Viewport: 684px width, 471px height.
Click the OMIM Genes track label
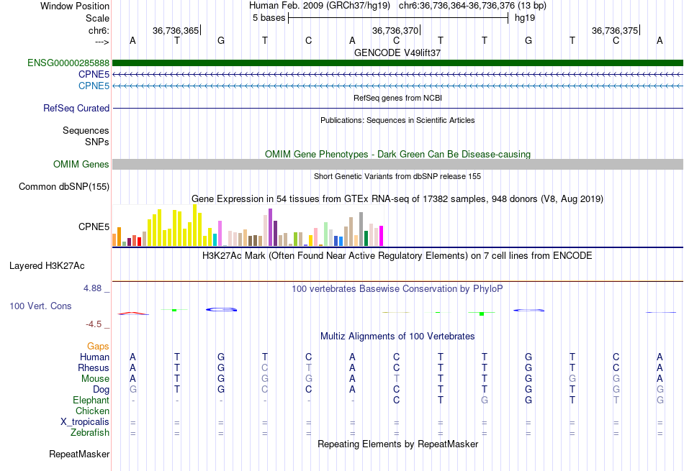[x=81, y=164]
